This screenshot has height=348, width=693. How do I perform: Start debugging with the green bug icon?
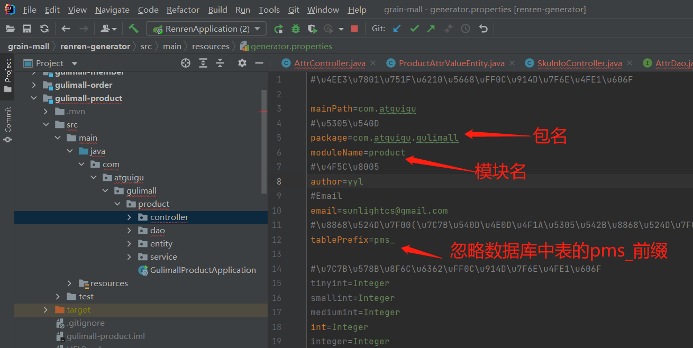296,29
